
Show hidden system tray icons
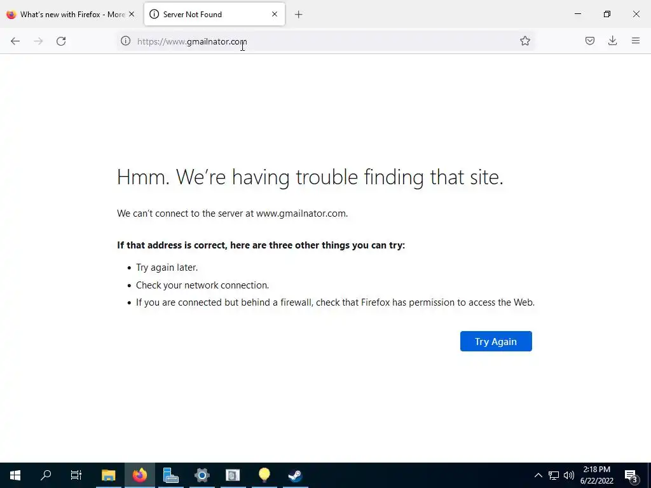coord(538,475)
